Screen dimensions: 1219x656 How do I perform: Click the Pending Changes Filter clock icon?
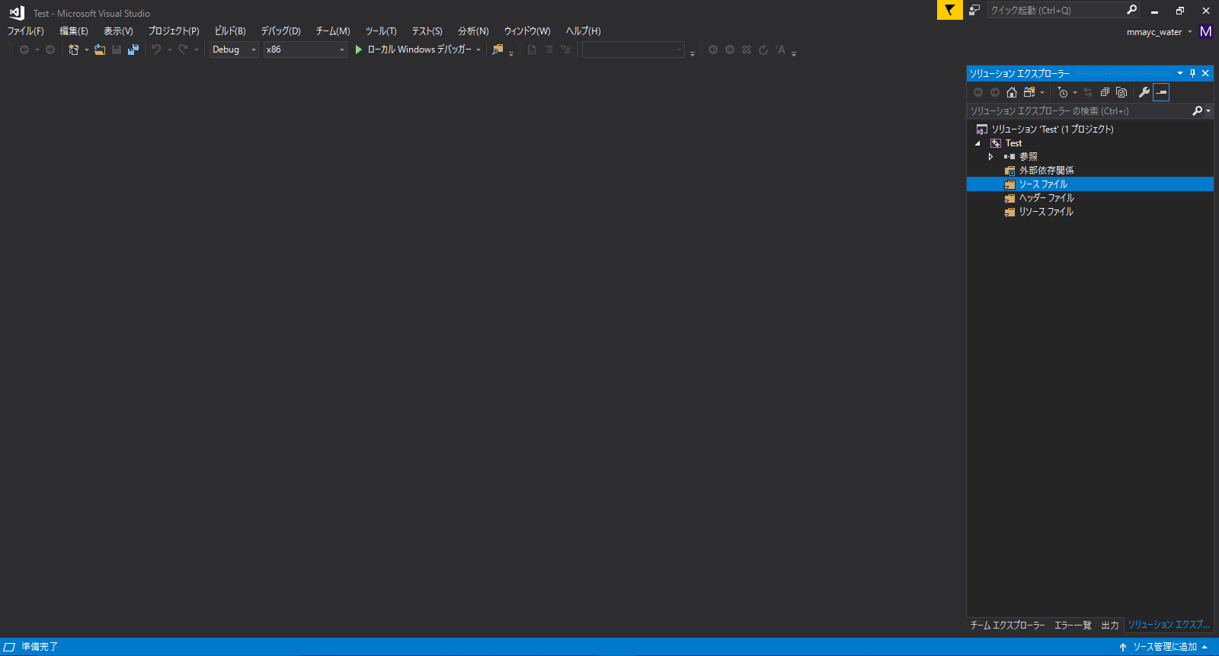pos(1063,92)
